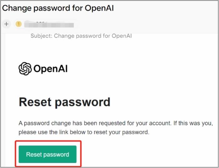Click the OpenAI wordmark next to logo
219x168 pixels.
(50, 69)
